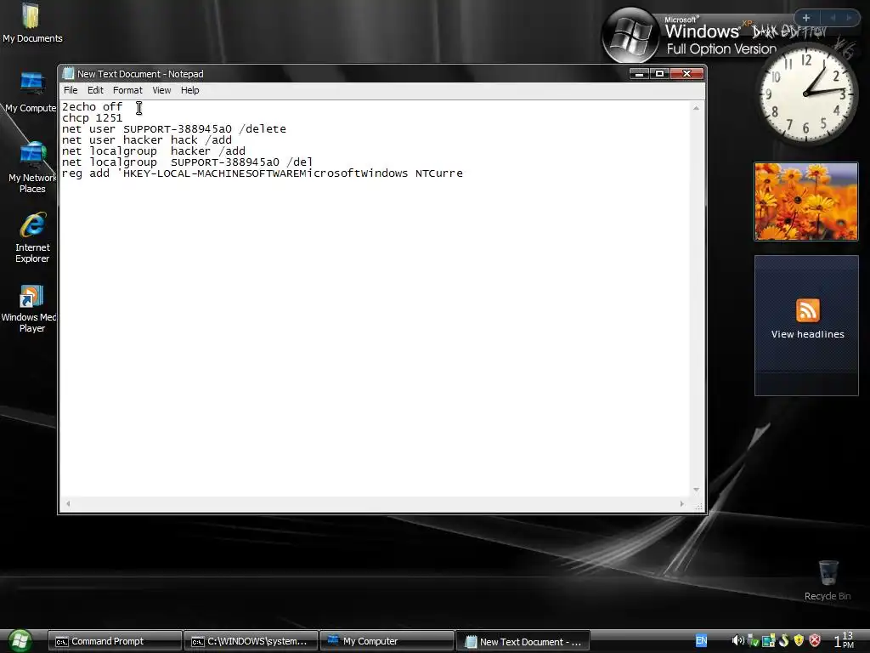Click the vertical scrollbar down arrow in Notepad
This screenshot has height=653, width=870.
tap(696, 490)
